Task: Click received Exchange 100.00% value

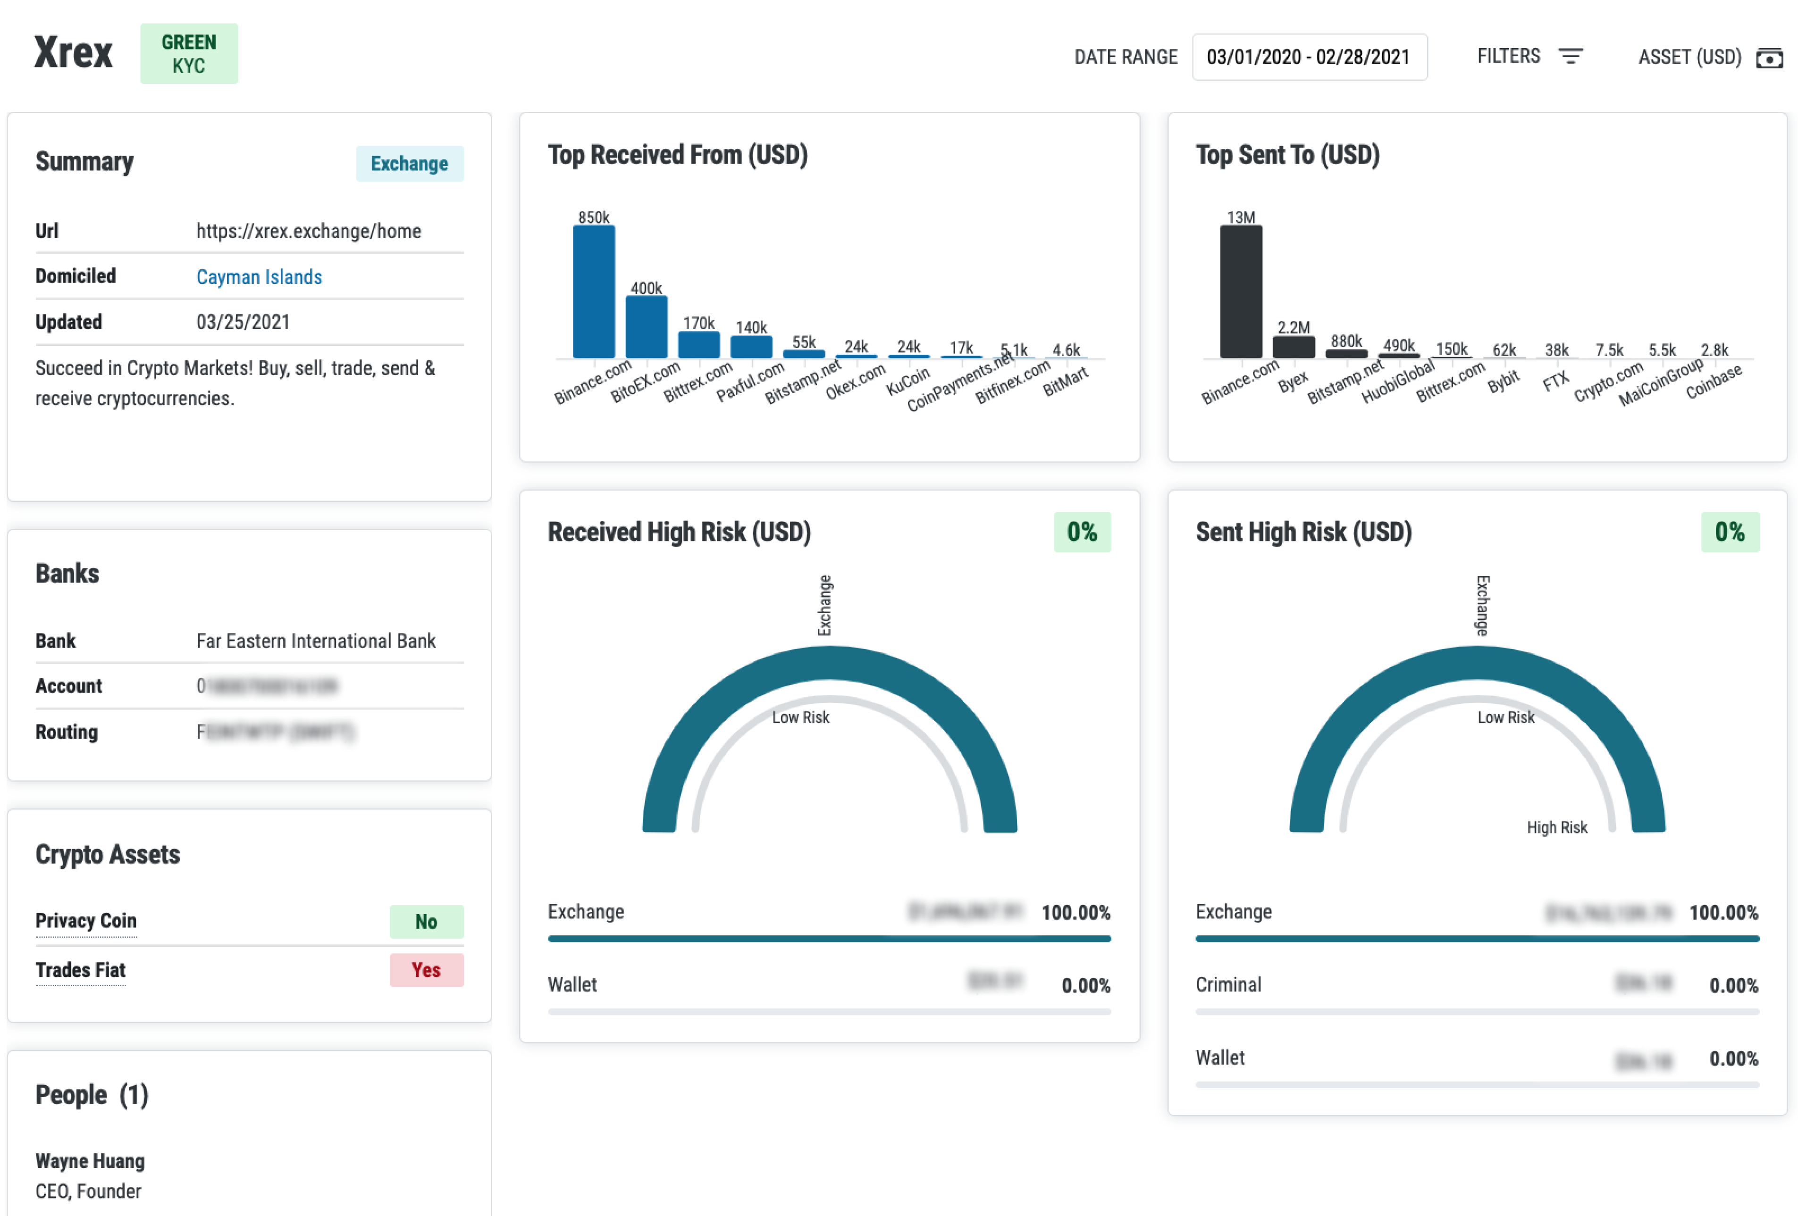Action: 1075,912
